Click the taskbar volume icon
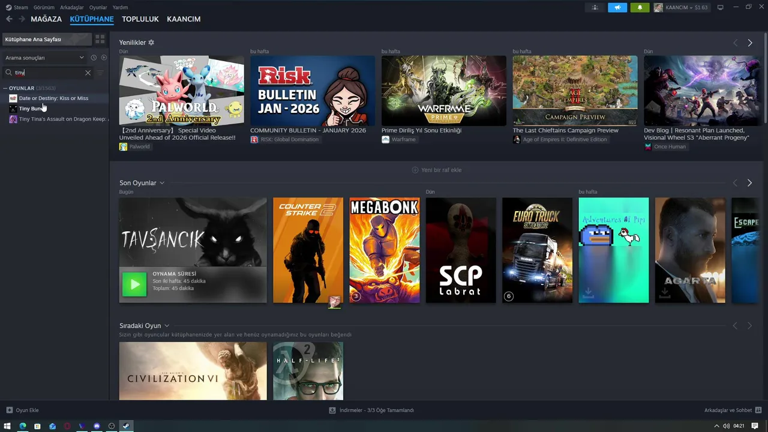 click(x=726, y=426)
